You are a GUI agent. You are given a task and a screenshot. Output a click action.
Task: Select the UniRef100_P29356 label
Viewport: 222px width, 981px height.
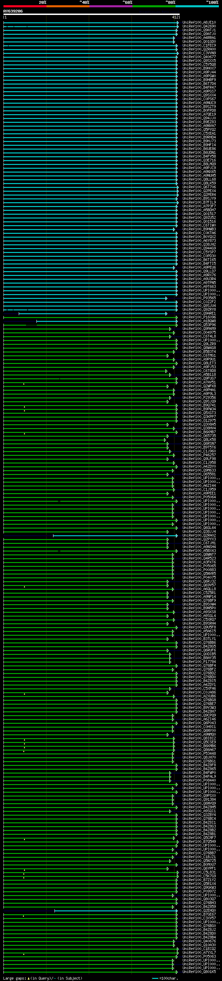[199, 397]
